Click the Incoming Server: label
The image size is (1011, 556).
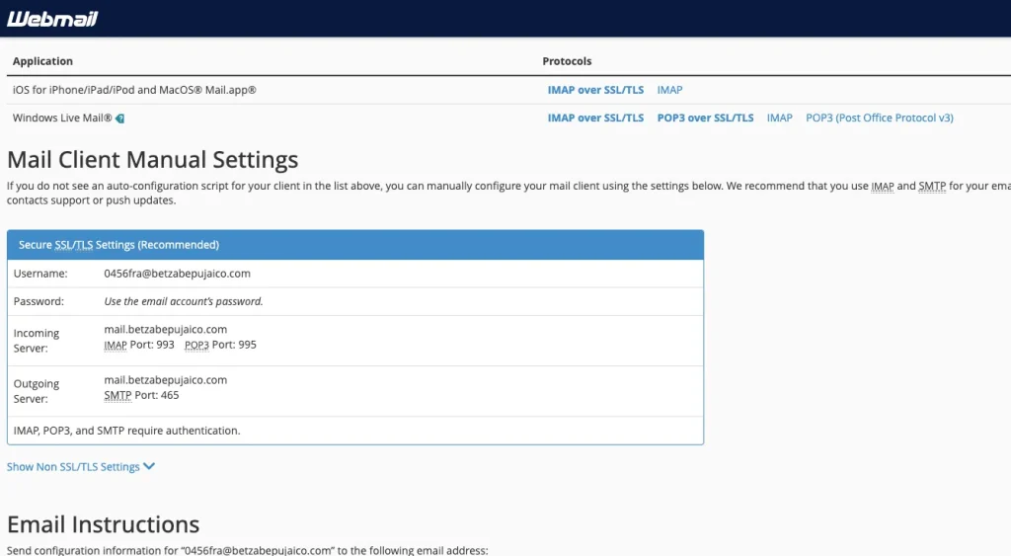37,341
